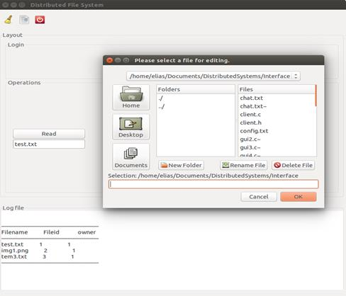This screenshot has height=296, width=346.
Task: Open the Home folder shortcut
Action: pyautogui.click(x=131, y=97)
